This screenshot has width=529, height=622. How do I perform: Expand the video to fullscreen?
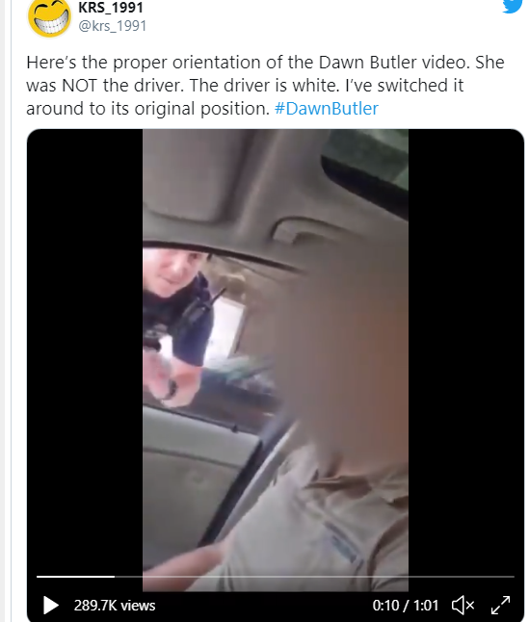(x=500, y=606)
